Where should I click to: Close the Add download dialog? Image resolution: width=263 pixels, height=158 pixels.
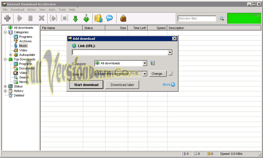click(174, 38)
